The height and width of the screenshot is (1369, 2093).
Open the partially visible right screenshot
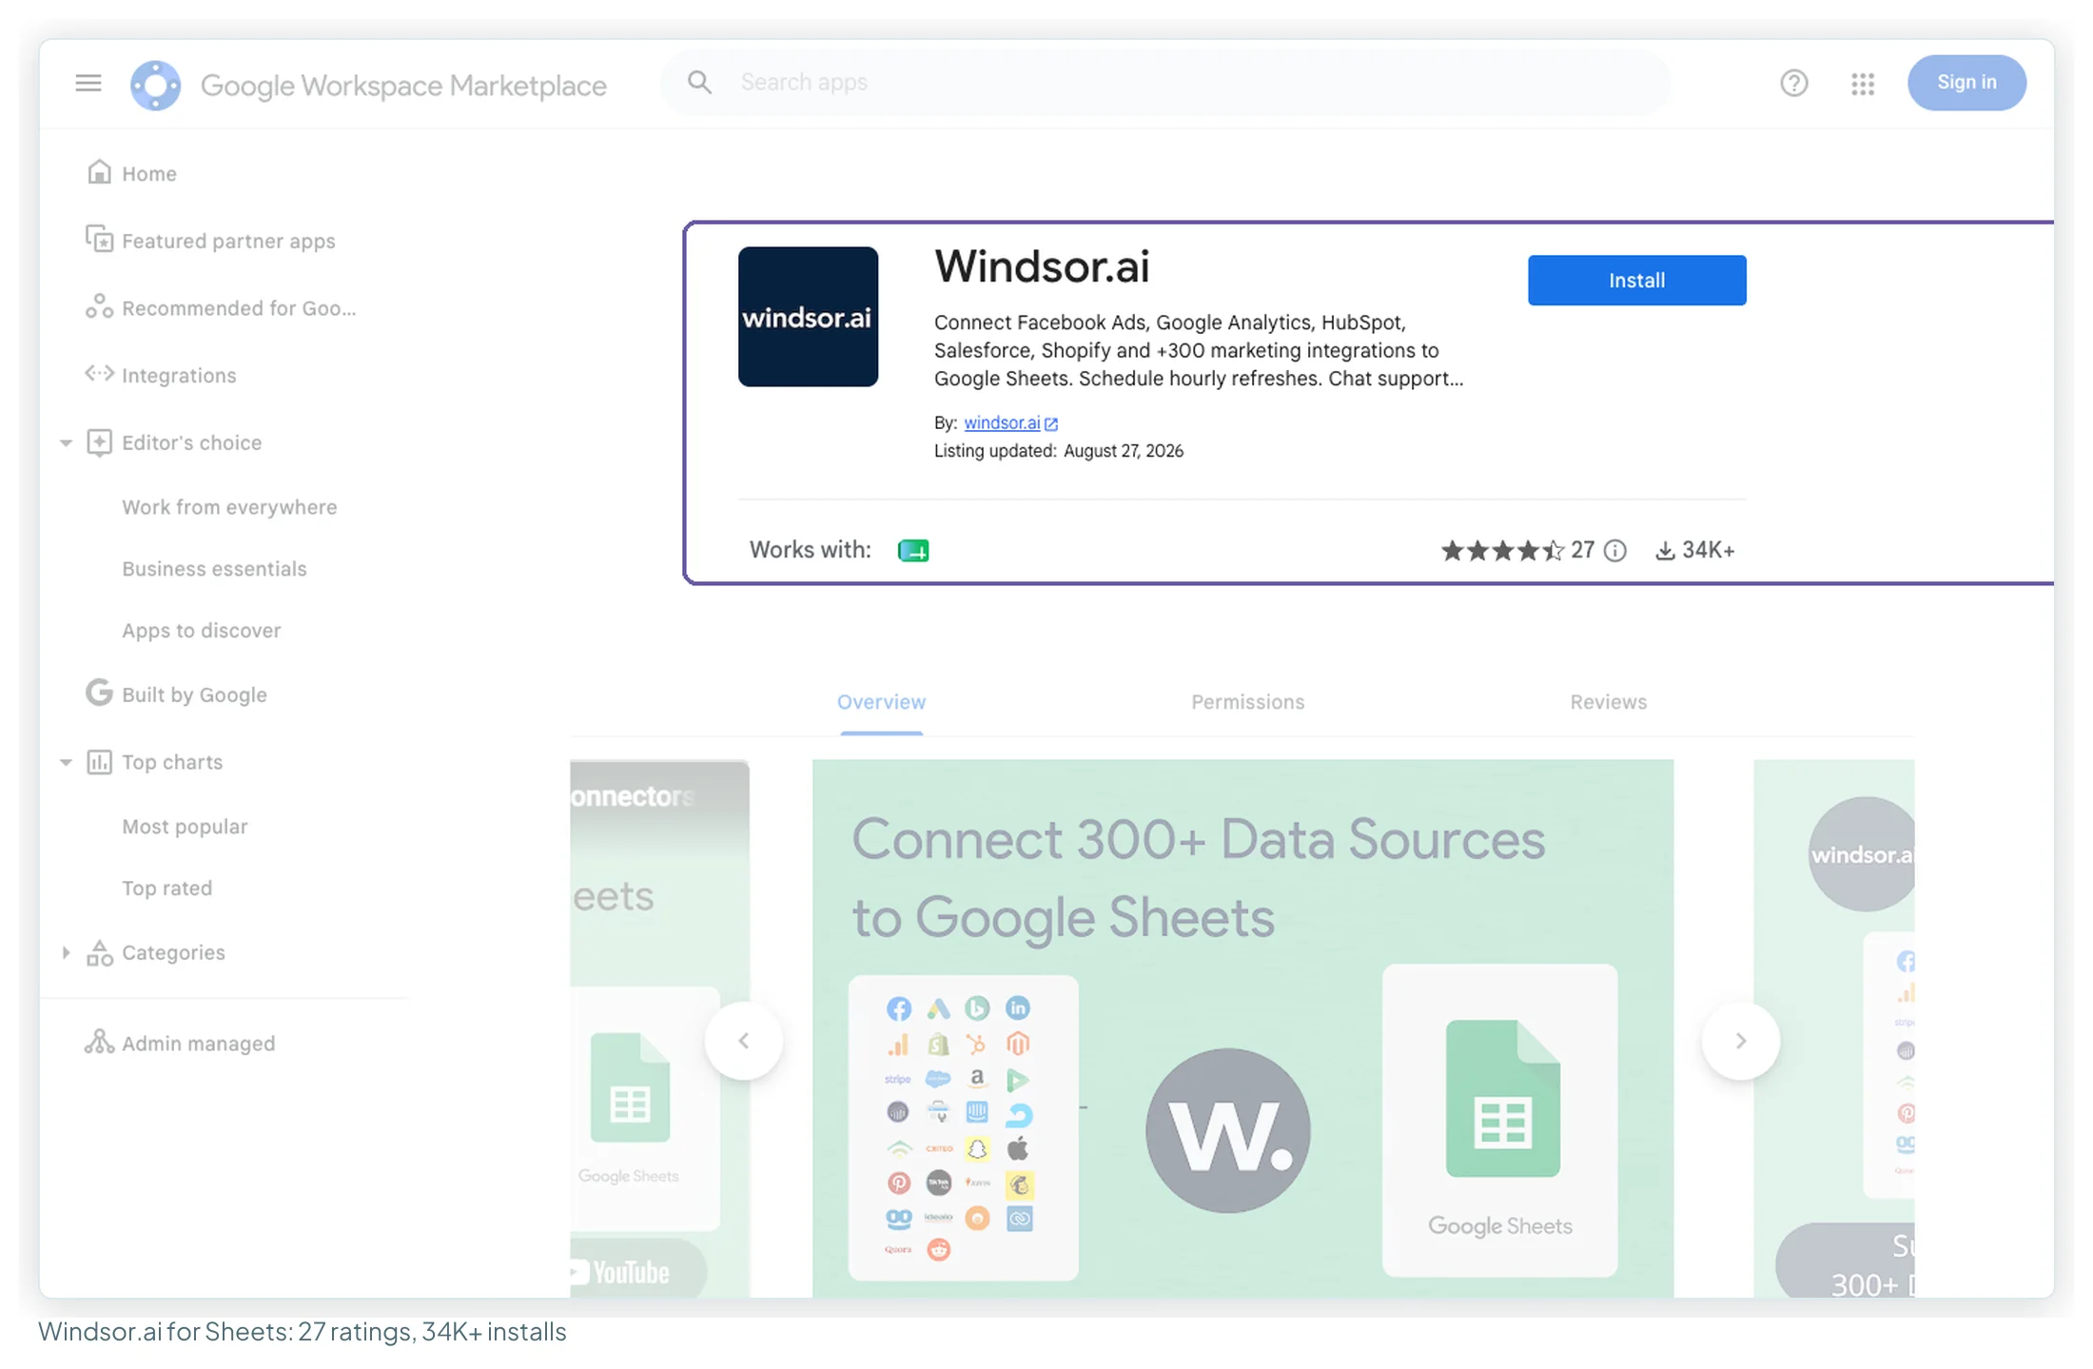(1833, 1028)
